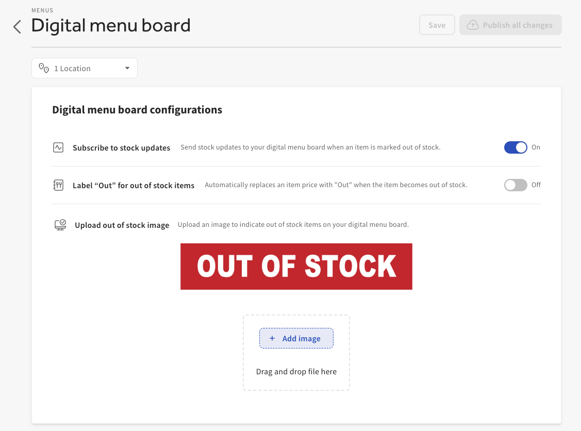Click the cloud icon on Publish all changes

pyautogui.click(x=473, y=24)
